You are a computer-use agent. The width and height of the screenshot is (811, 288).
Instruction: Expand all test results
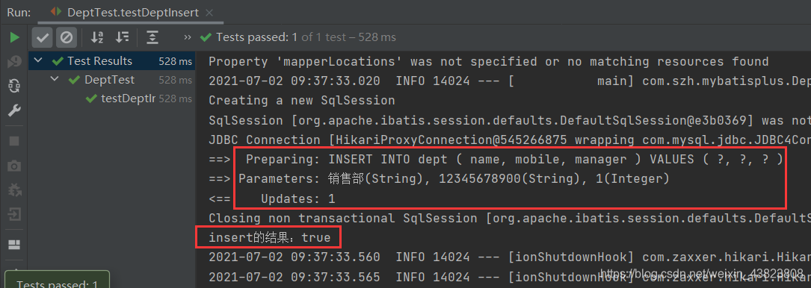[152, 37]
